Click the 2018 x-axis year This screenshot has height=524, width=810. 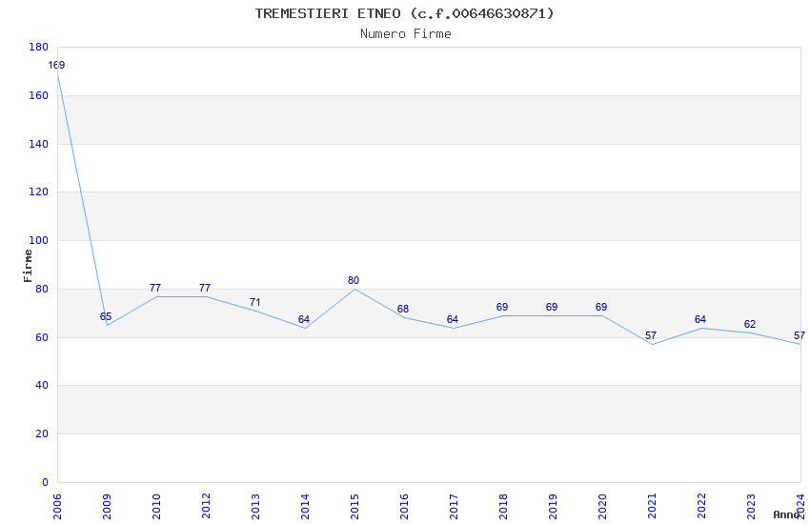[503, 507]
